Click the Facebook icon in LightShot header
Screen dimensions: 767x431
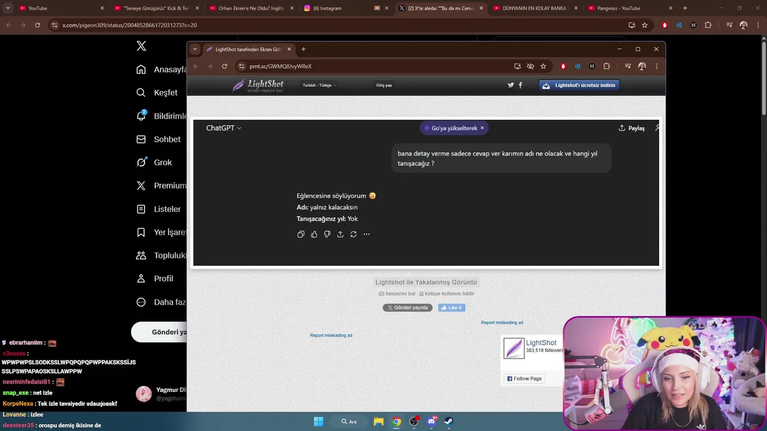[x=520, y=85]
